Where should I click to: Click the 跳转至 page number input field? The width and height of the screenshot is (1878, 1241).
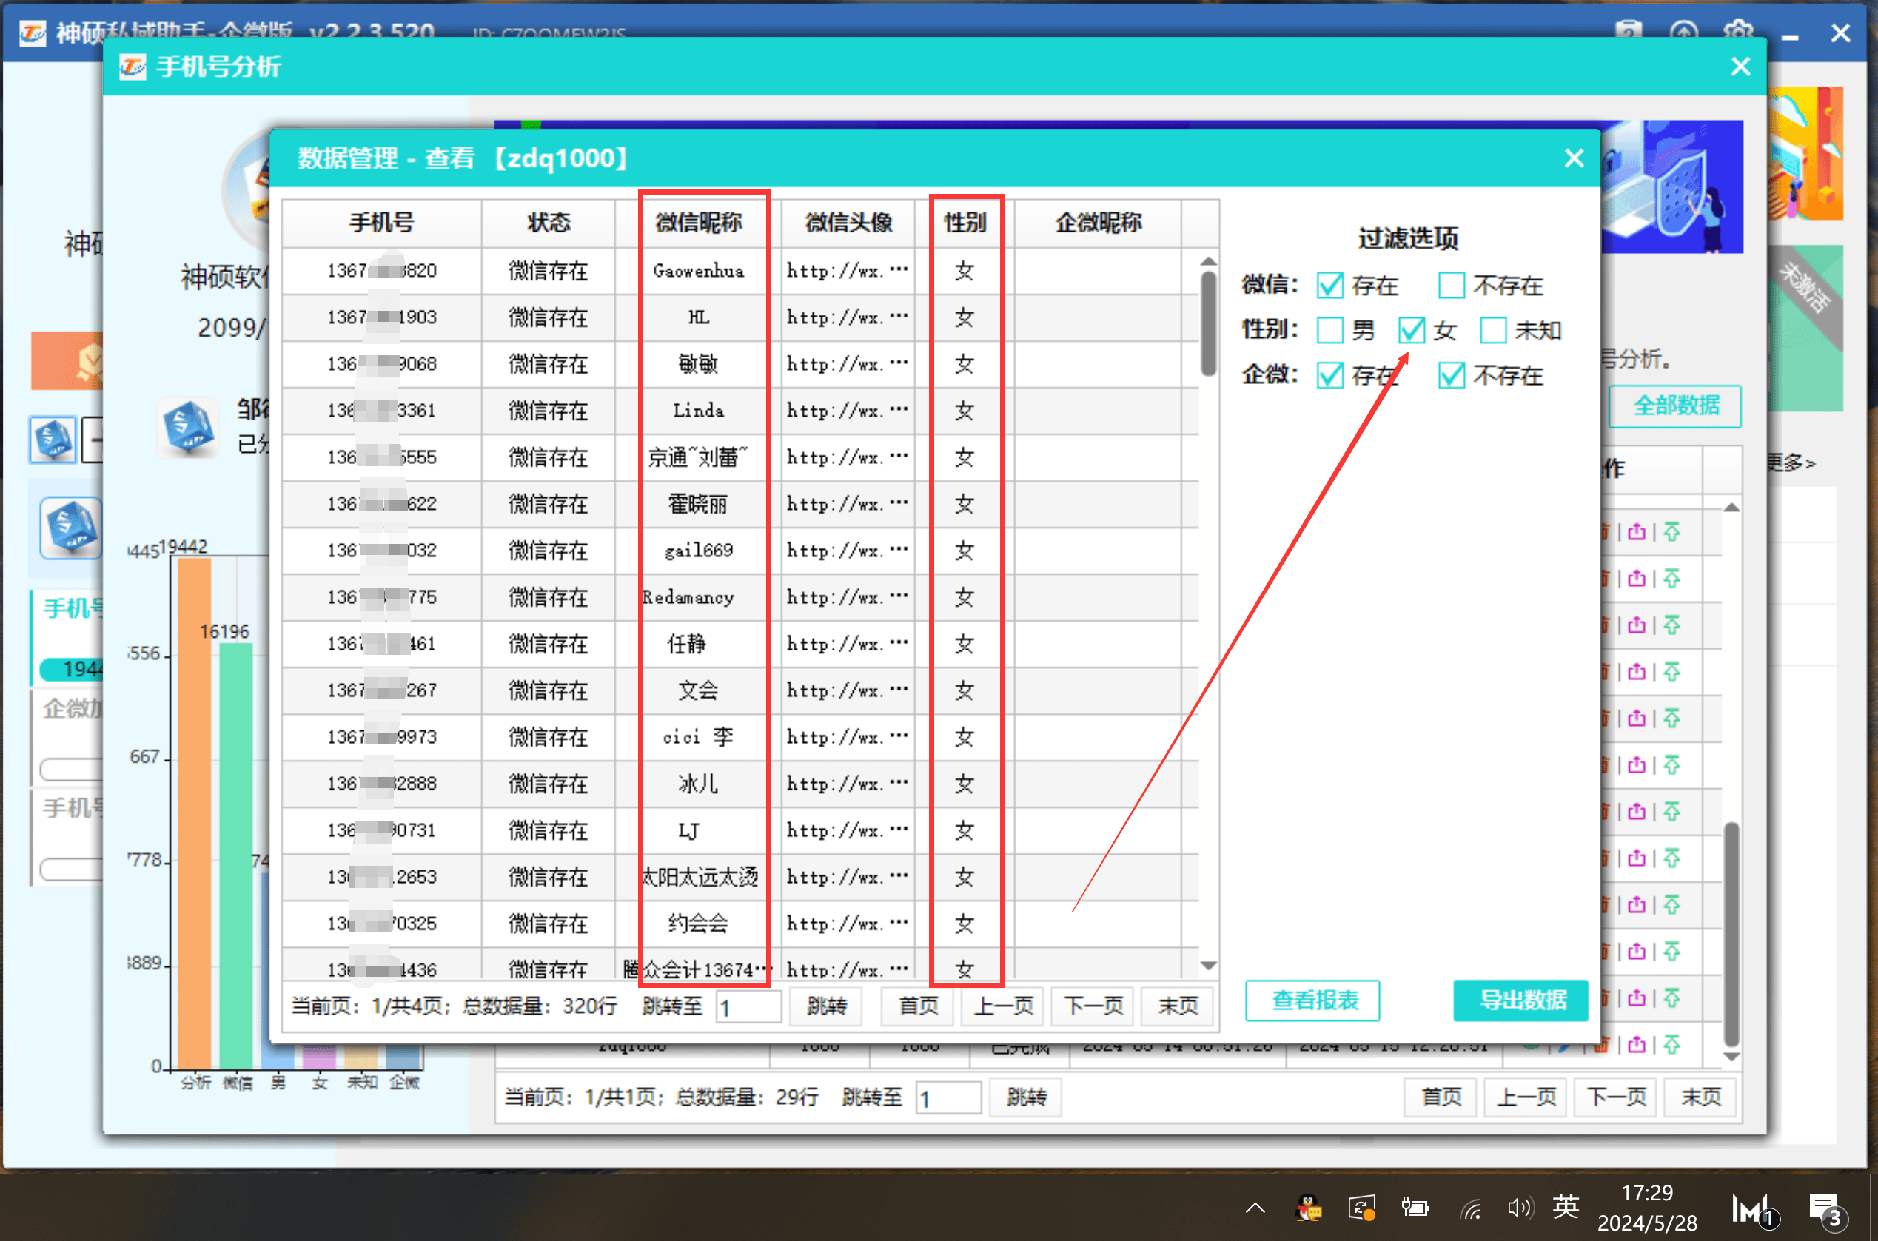748,1006
